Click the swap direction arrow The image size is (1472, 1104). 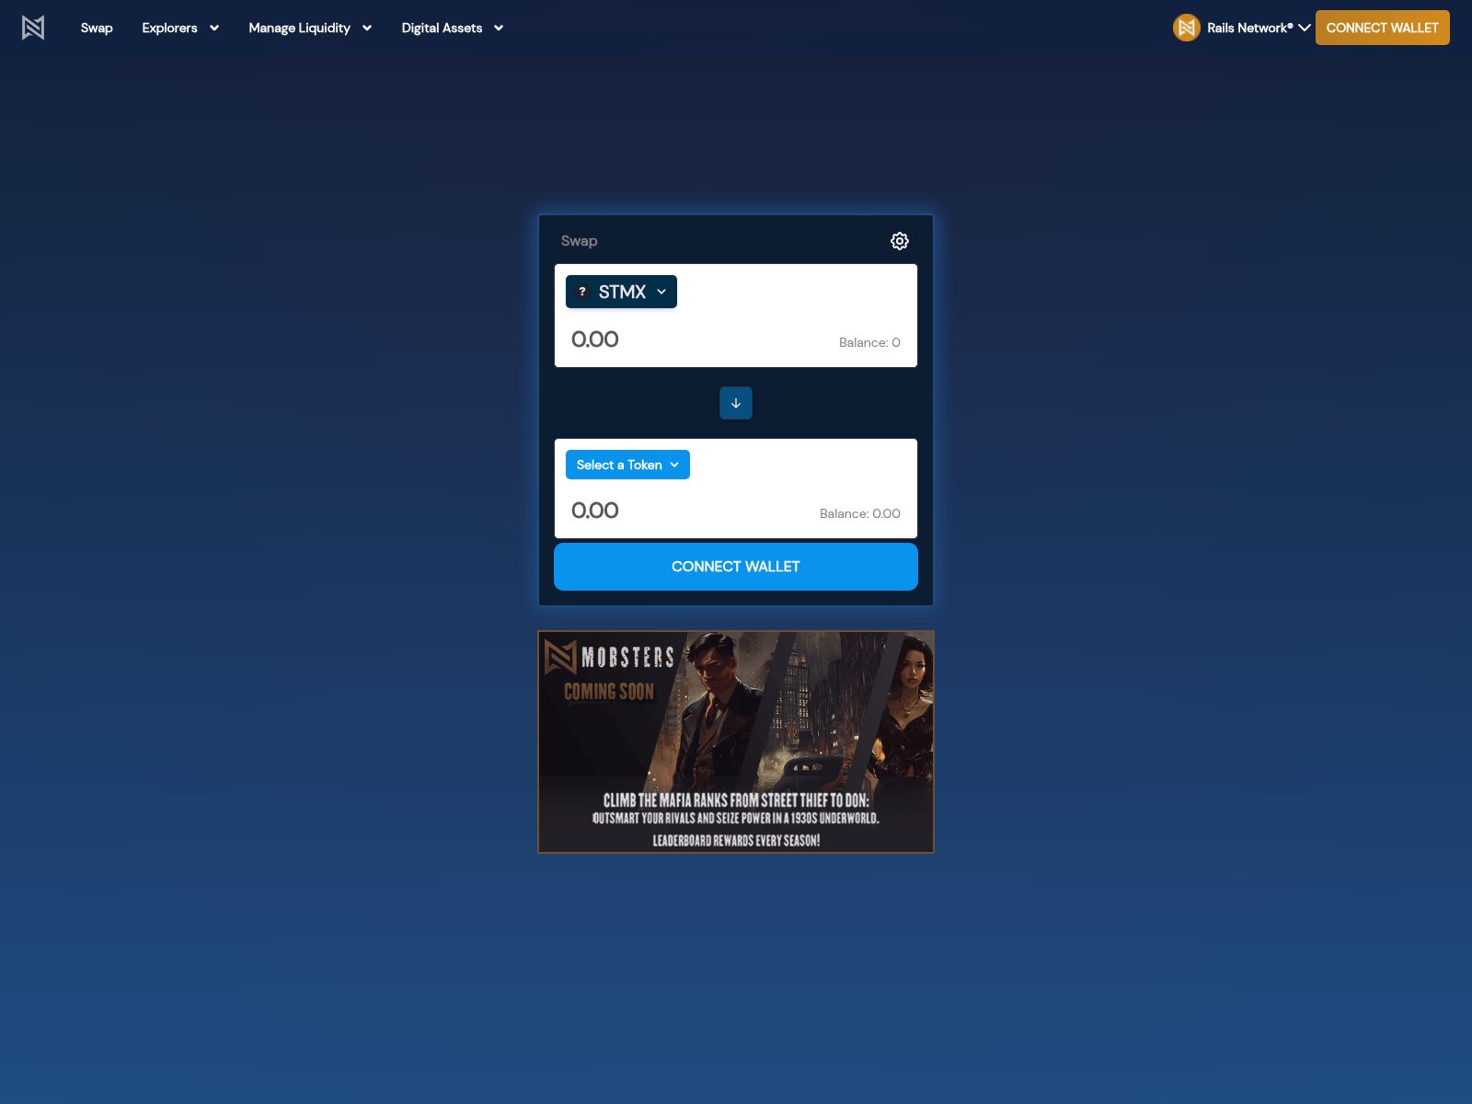[735, 403]
